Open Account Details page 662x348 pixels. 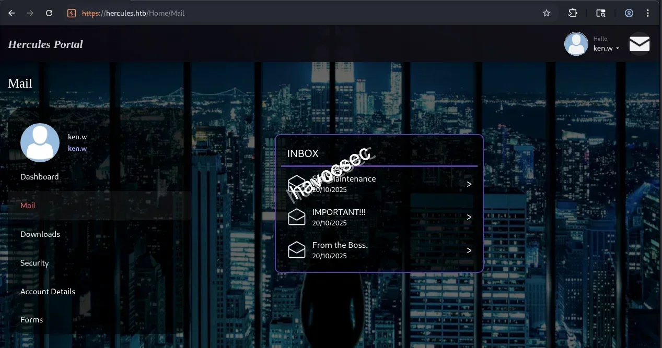(48, 292)
